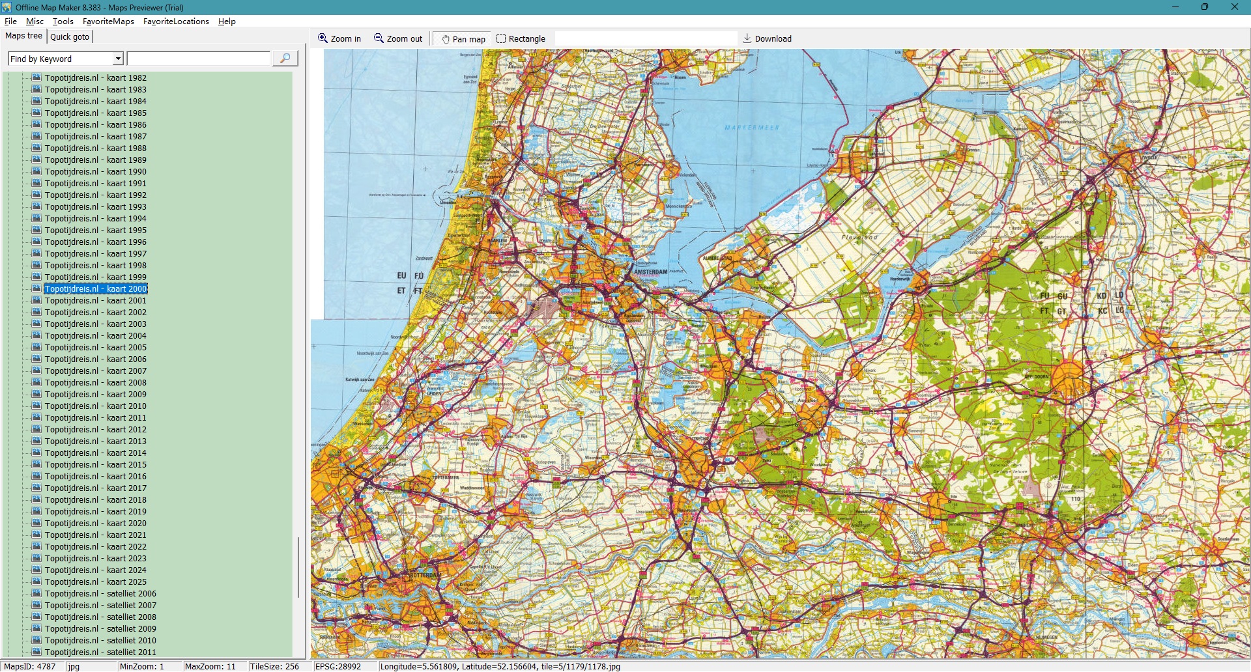This screenshot has height=672, width=1251.
Task: Choose Topotijdreis.nl - satelliet 2009 map
Action: (100, 628)
